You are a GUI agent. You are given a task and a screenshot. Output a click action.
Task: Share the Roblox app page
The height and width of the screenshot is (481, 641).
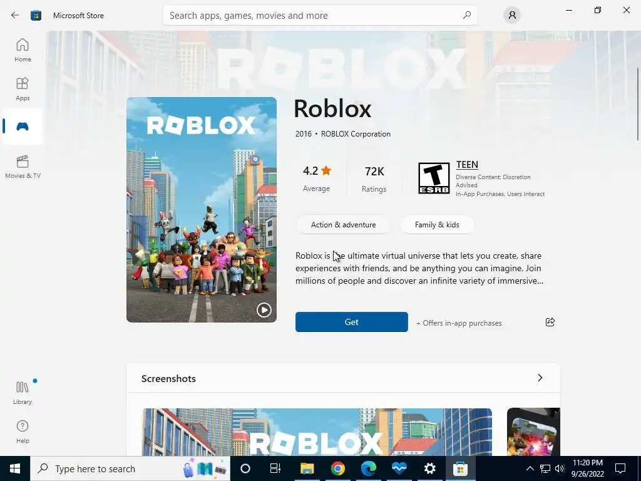pos(550,322)
